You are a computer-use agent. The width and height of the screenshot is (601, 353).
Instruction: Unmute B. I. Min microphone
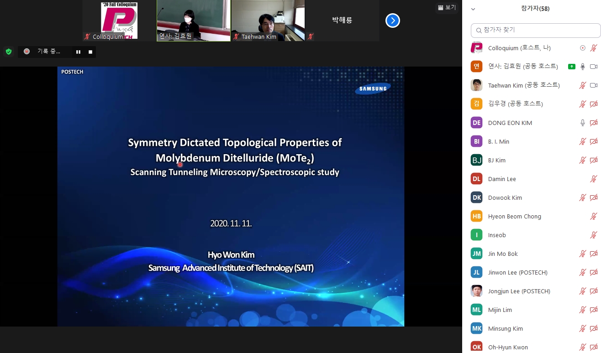582,141
